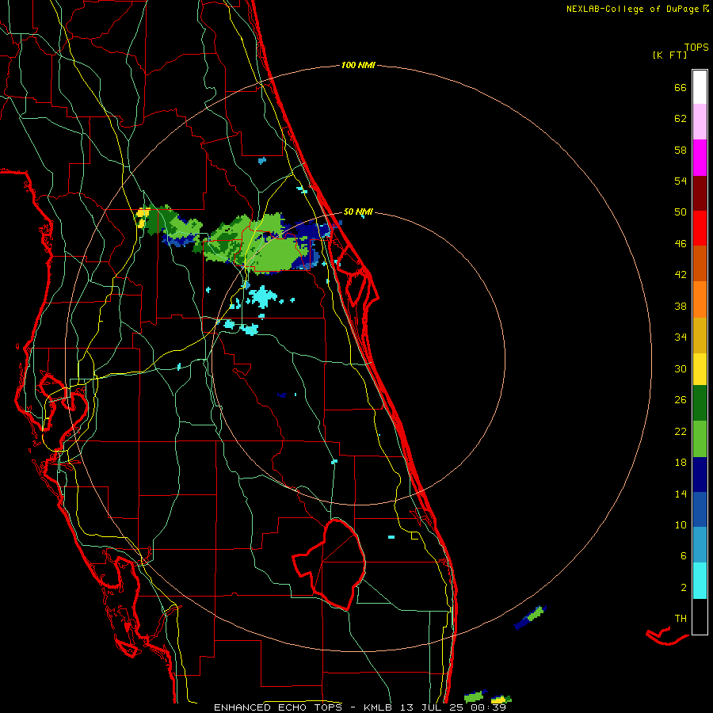
Task: Click the 30 value on legend scale
Action: (681, 368)
